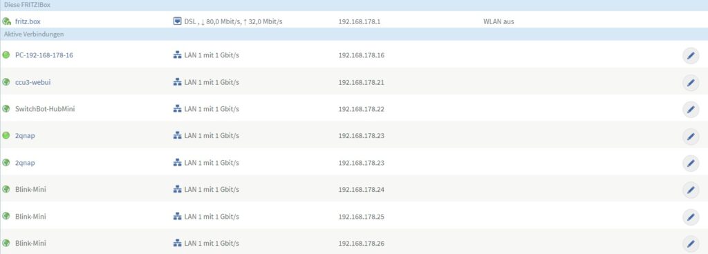
Task: Click the LAN network icon in SwitchBot-HubMini row
Action: tap(178, 108)
